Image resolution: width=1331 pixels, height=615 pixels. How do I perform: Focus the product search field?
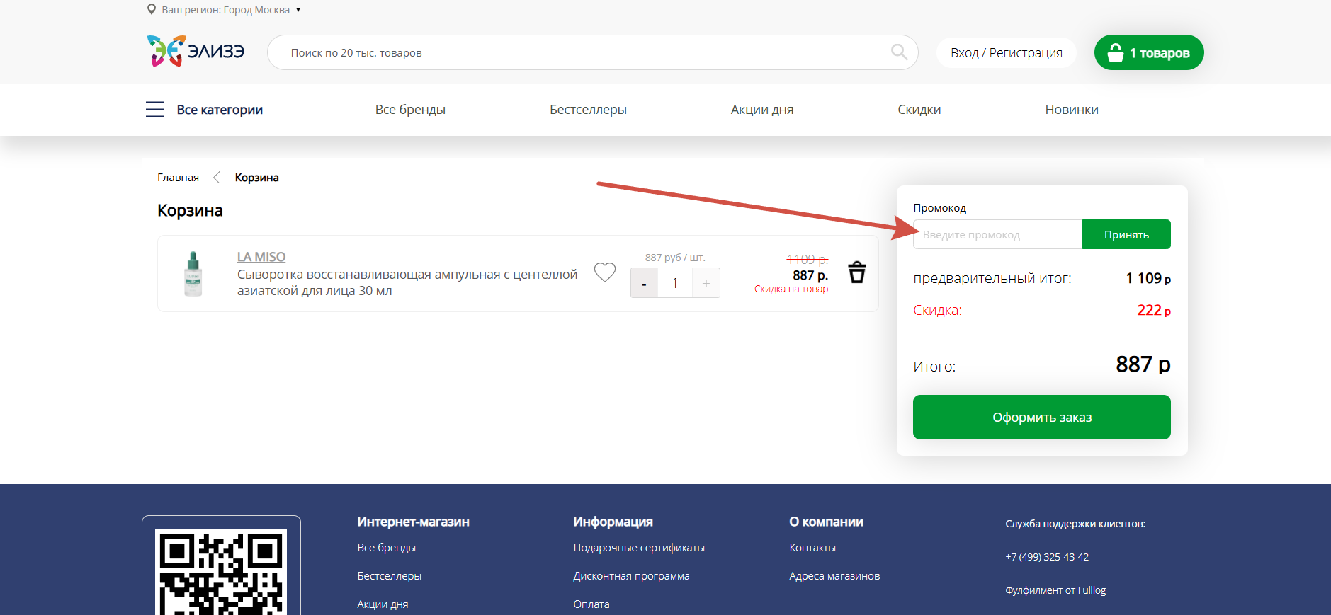pyautogui.click(x=592, y=52)
